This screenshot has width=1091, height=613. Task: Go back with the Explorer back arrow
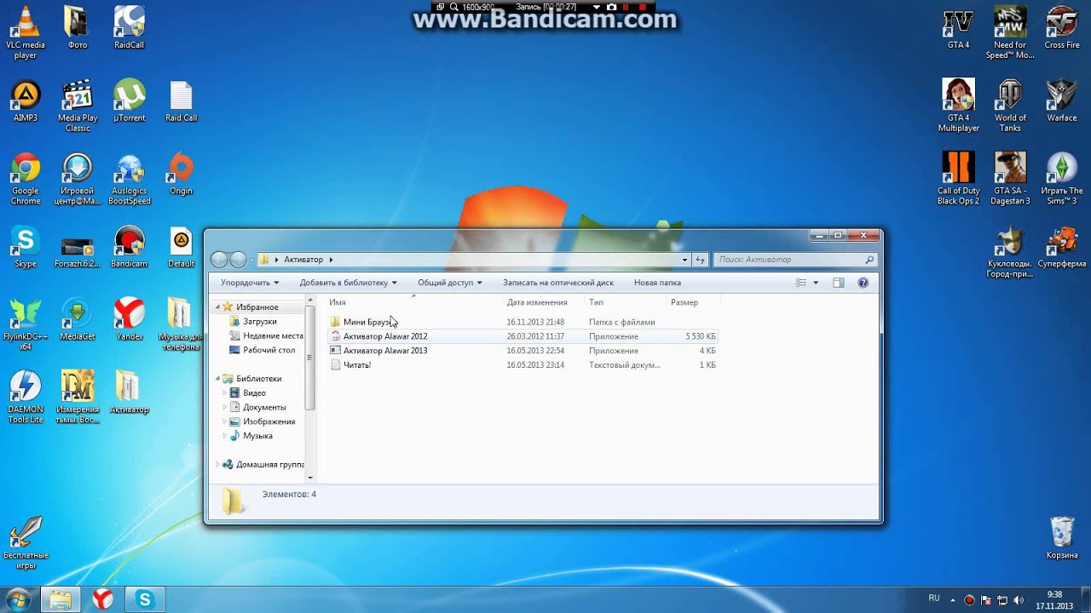(x=219, y=260)
